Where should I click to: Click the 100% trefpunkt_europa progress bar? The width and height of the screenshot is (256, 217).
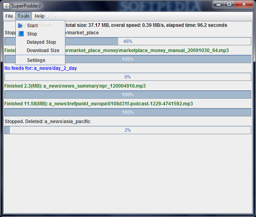(x=128, y=112)
